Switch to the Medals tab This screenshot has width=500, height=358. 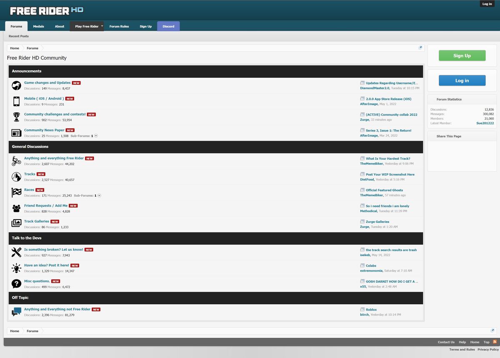click(38, 26)
